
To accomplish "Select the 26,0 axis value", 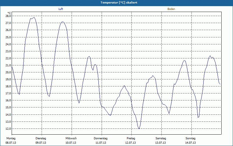I will 8,30.
